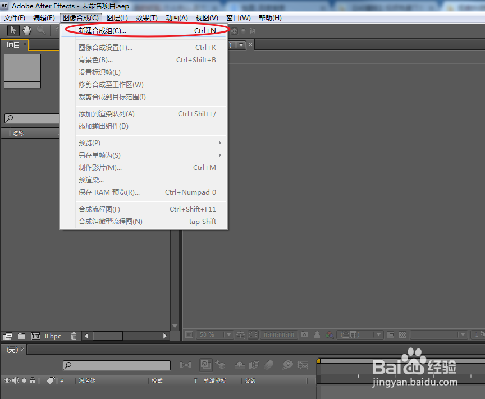
Task: Click the axis mode icon right of the menu
Action: [x=235, y=31]
